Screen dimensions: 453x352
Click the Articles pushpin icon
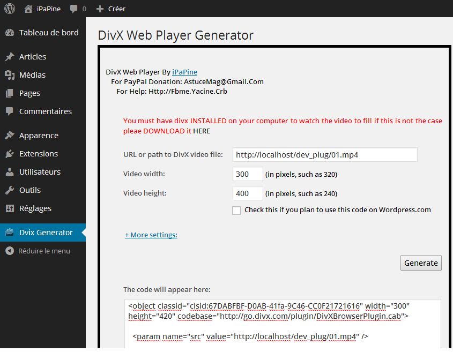(10, 57)
